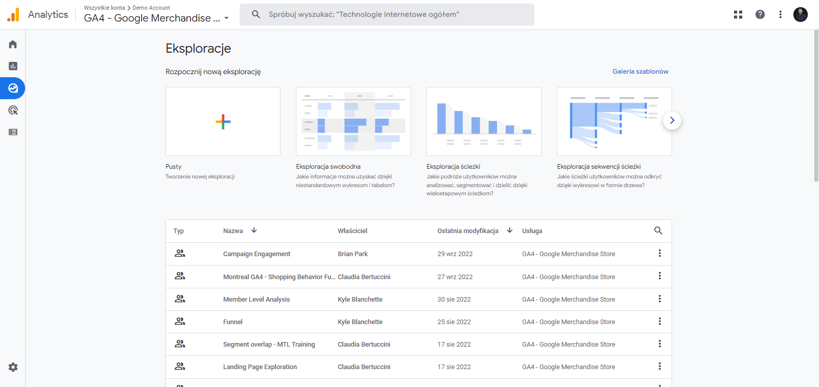Open the Advertising section icon
Image resolution: width=819 pixels, height=387 pixels.
click(x=13, y=110)
